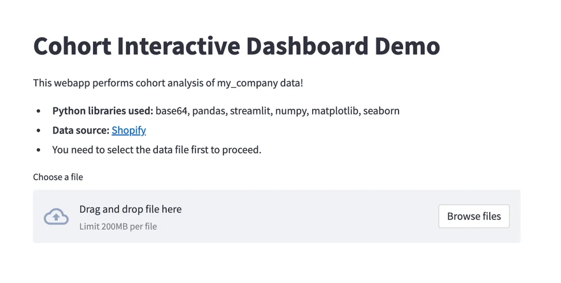Click the 'Limit 200MB per file' note
The width and height of the screenshot is (561, 283).
[x=118, y=227]
